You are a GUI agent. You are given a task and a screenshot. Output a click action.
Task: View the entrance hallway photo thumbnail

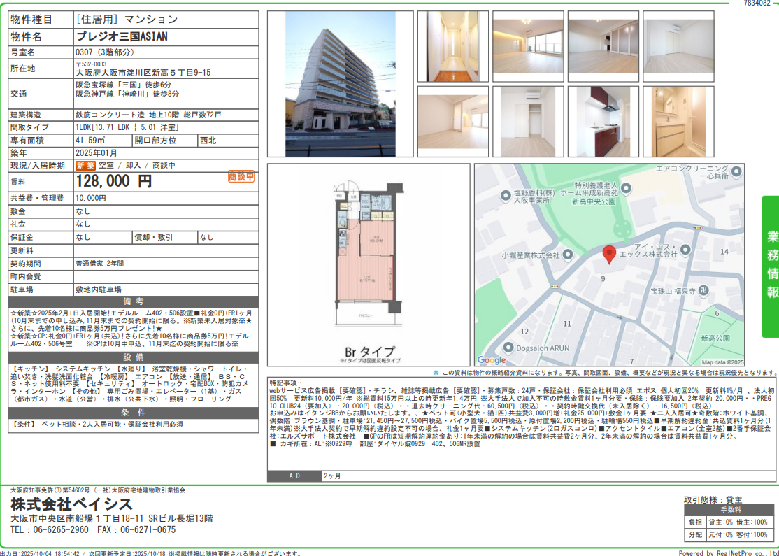[x=452, y=47]
